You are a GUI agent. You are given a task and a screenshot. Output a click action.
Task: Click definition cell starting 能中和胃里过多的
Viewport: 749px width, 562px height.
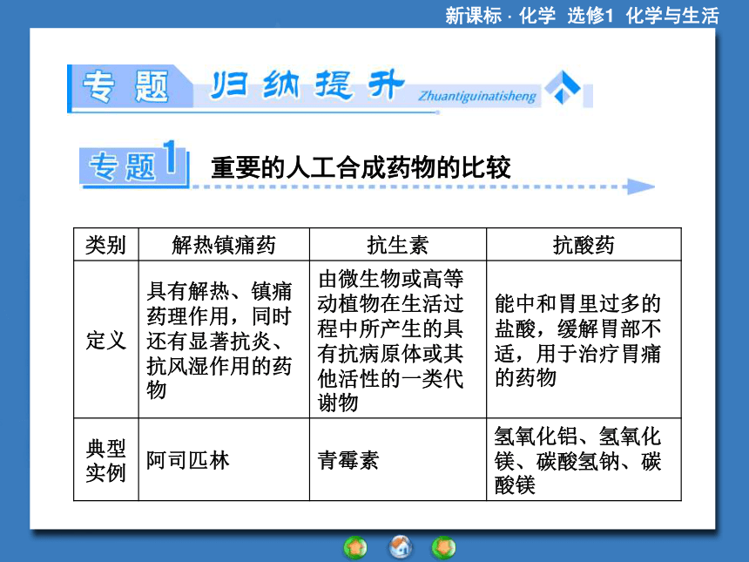tap(584, 339)
